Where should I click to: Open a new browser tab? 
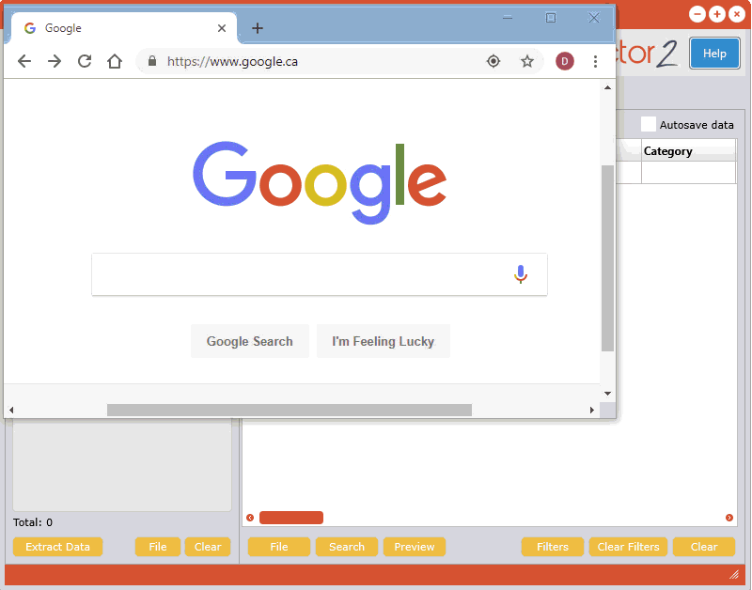pos(258,28)
